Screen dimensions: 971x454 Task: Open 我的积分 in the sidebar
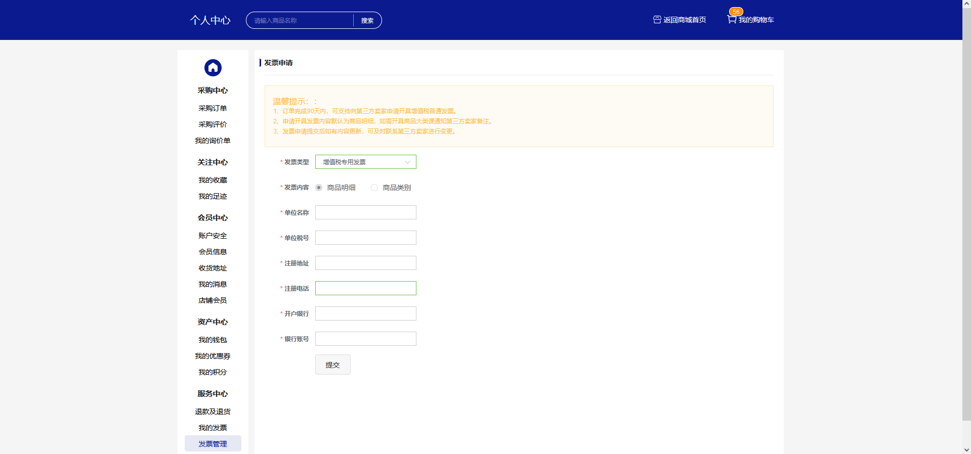213,372
